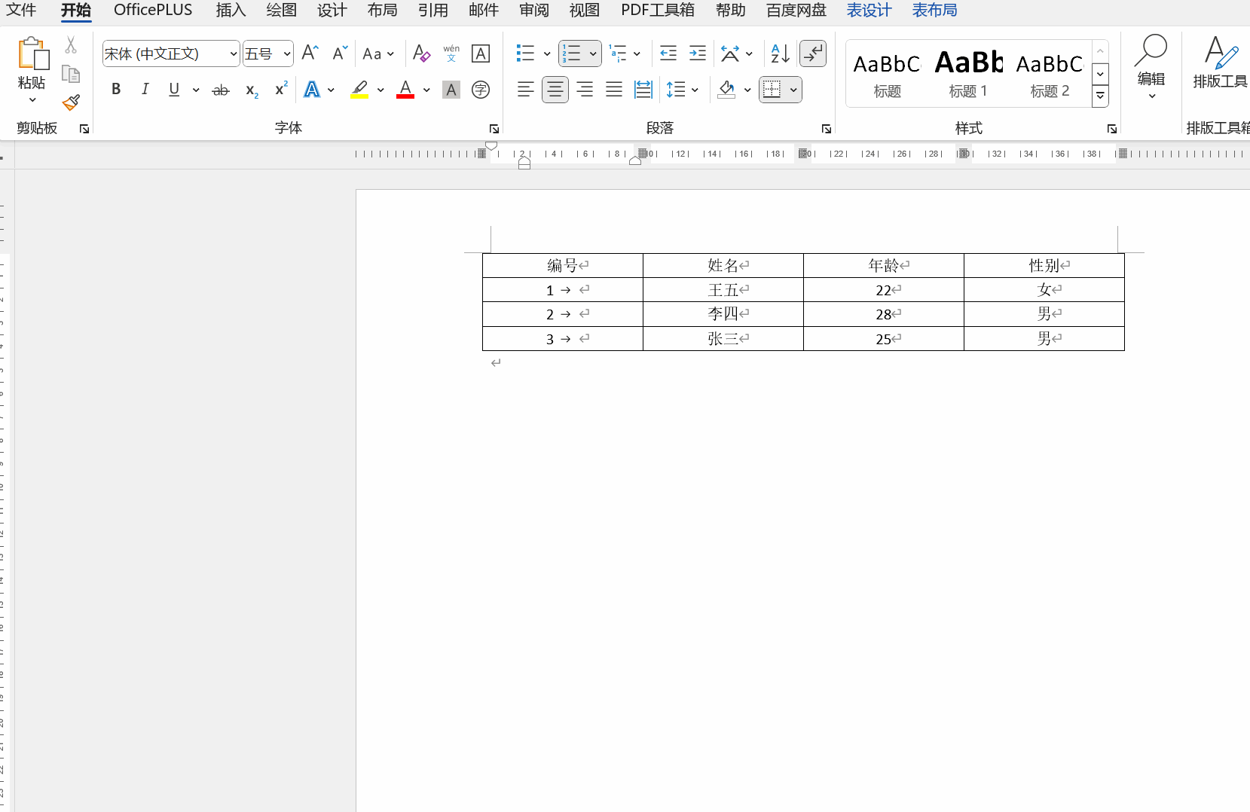1250x812 pixels.
Task: Click the Clear Formatting eraser icon
Action: pos(421,53)
